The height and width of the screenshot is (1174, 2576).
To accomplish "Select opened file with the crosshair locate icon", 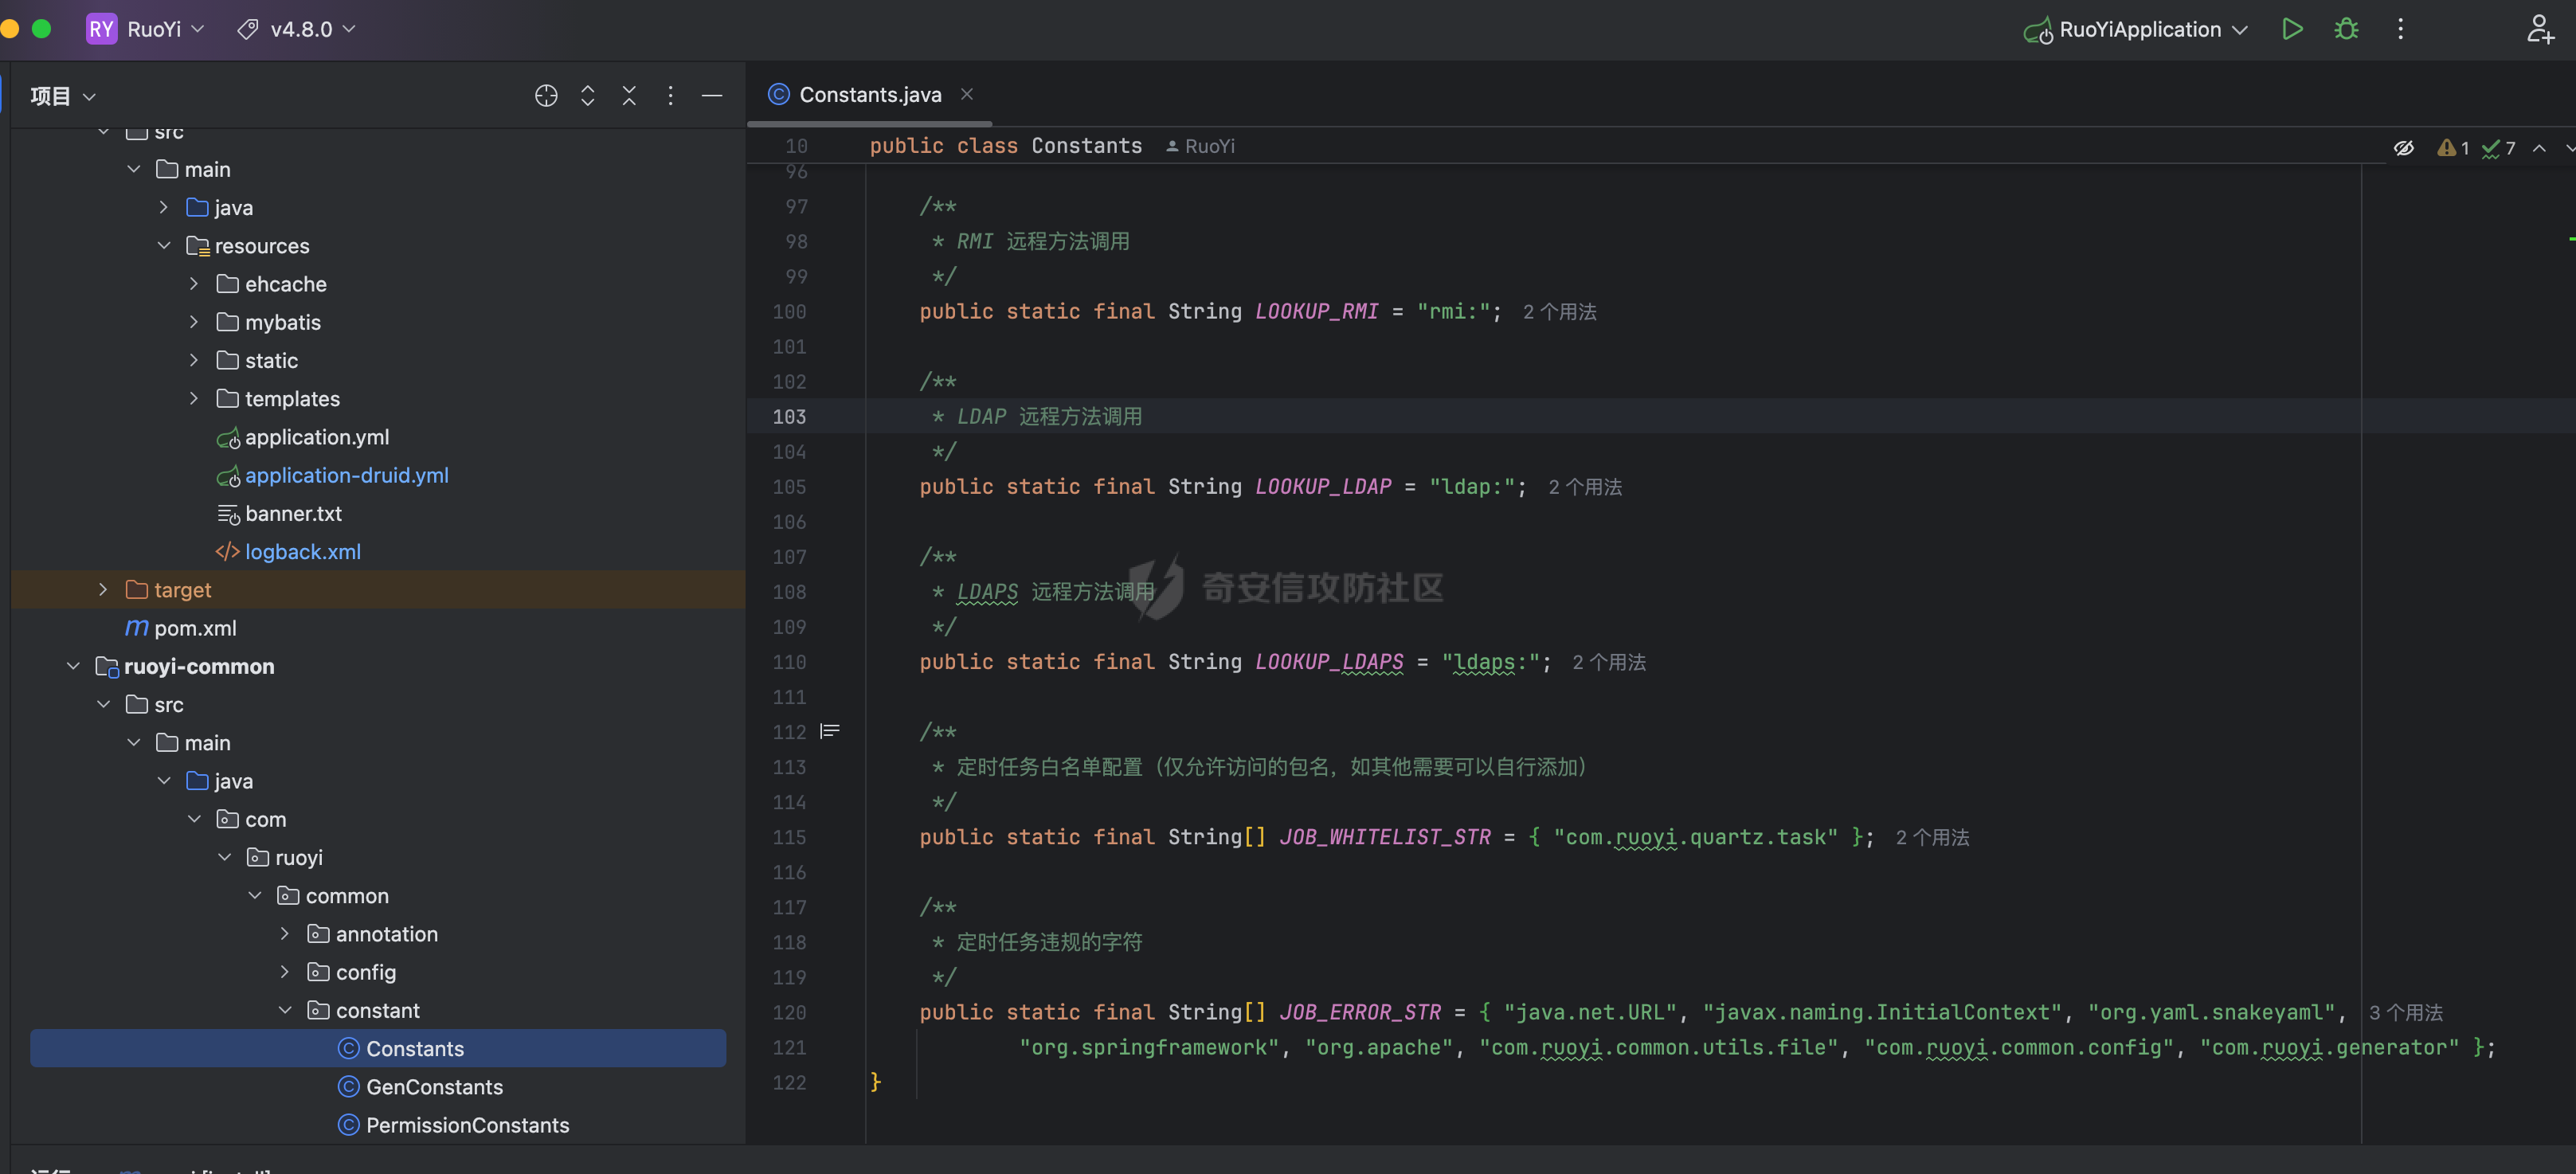I will tap(546, 96).
